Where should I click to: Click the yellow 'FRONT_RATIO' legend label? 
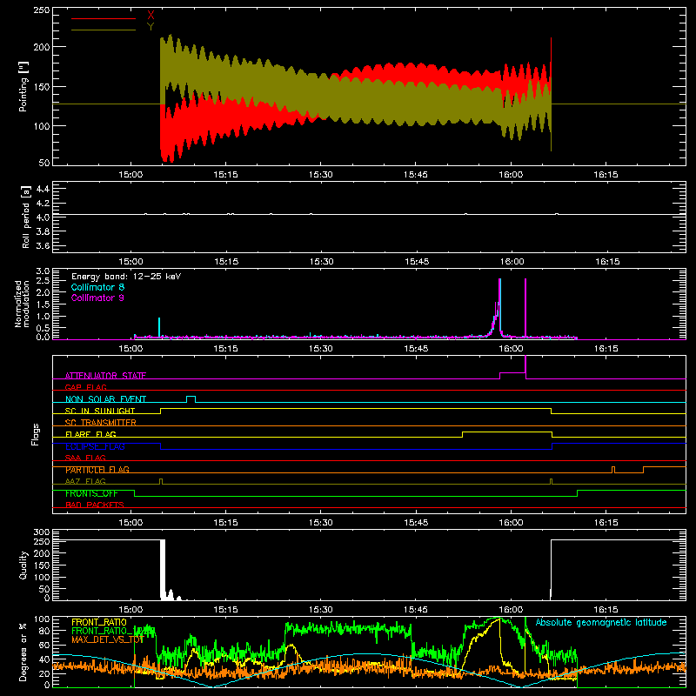coord(99,622)
